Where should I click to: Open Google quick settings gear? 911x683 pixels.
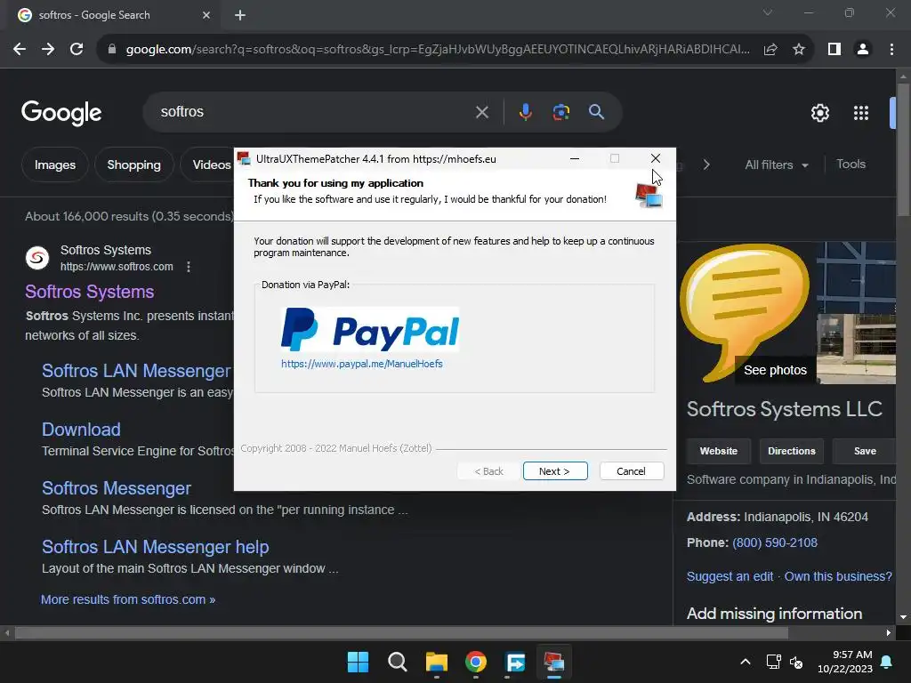point(819,113)
